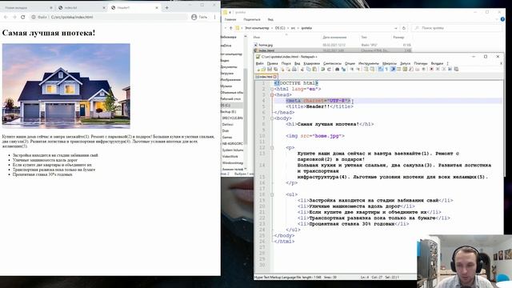Close the index.txt Chrome tab

tap(104, 7)
